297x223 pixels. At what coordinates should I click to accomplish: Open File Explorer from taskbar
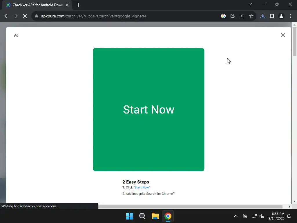pos(155,216)
